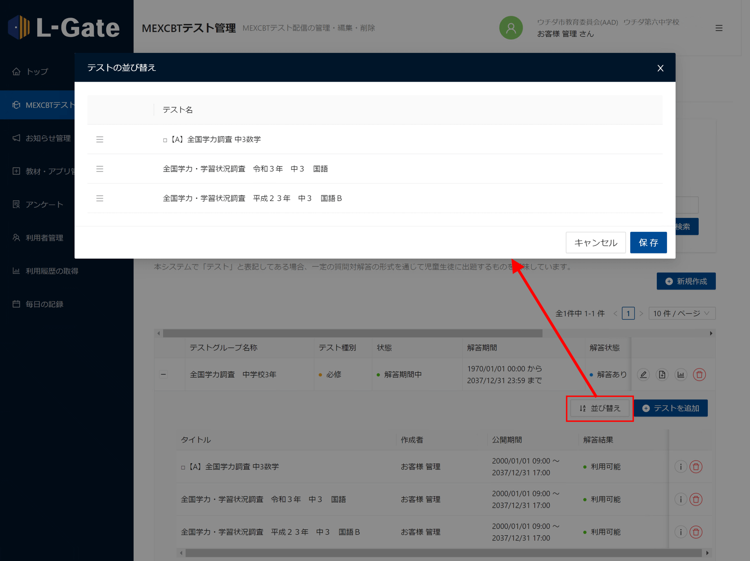Screen dimensions: 750x561
Task: Show info for 【A】全国学力調査 中3数学
Action: [680, 467]
